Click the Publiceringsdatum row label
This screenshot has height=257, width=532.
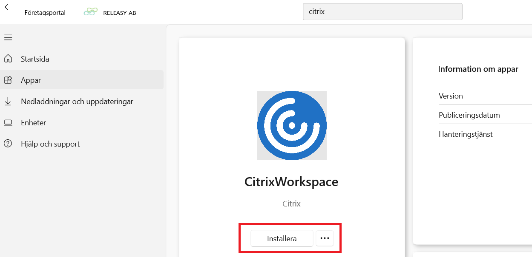pyautogui.click(x=469, y=115)
